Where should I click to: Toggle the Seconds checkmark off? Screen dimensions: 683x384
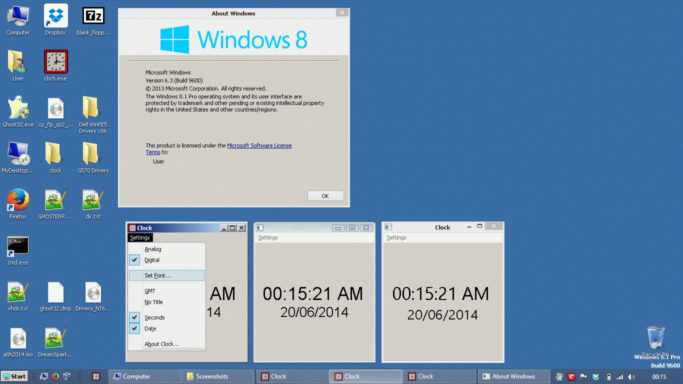tap(154, 317)
